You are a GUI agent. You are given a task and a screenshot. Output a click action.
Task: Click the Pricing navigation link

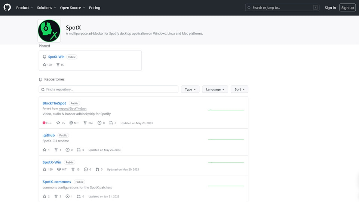(95, 7)
